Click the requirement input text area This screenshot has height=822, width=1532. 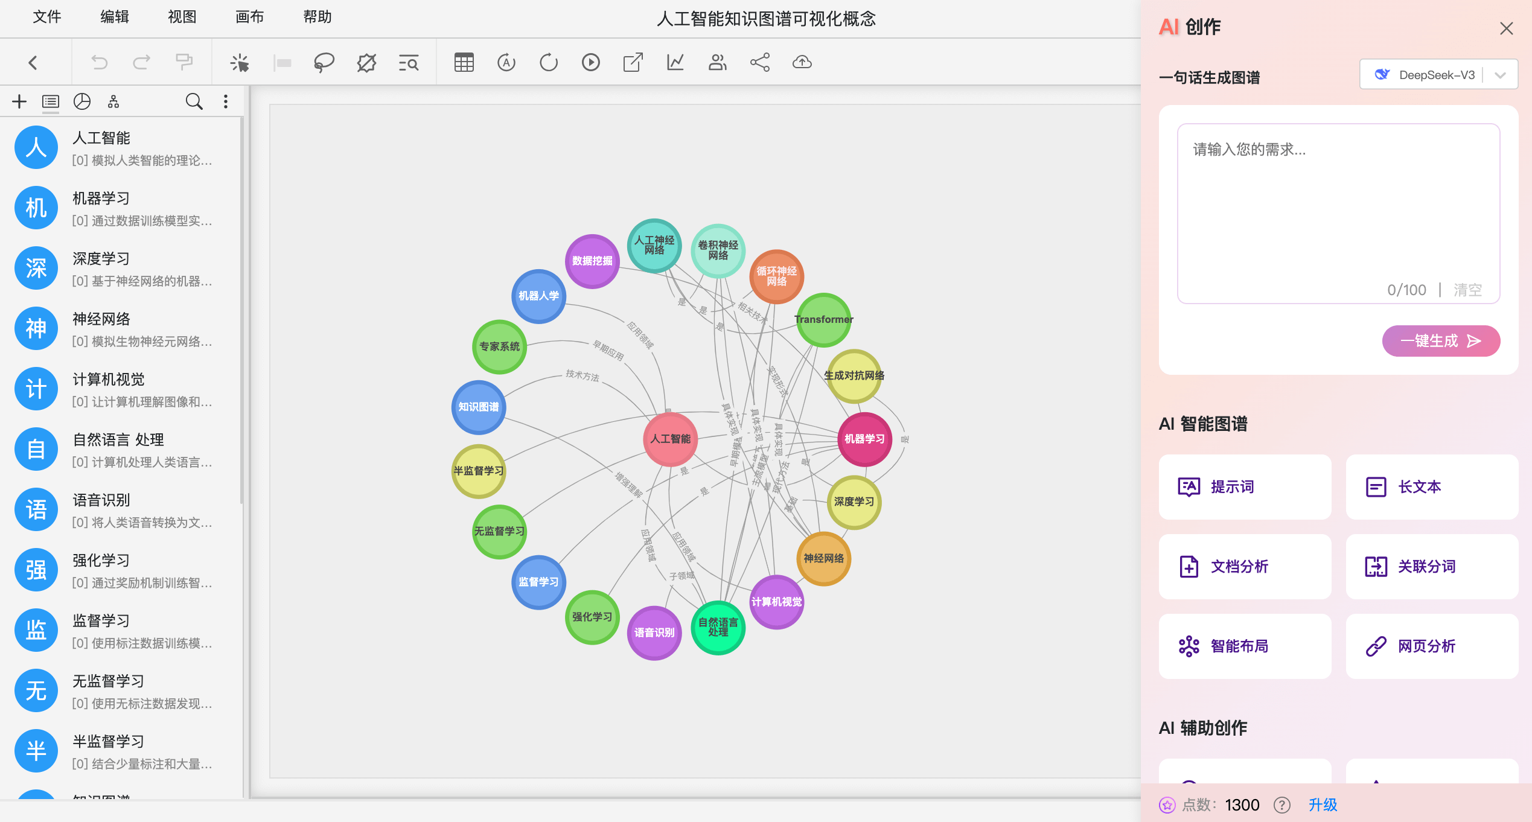click(1338, 213)
